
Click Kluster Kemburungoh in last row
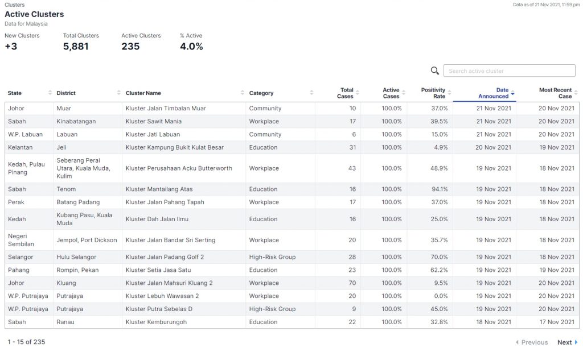tap(156, 322)
